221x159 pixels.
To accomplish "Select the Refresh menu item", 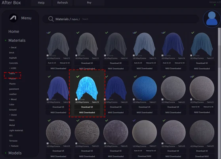I will coord(63,3).
